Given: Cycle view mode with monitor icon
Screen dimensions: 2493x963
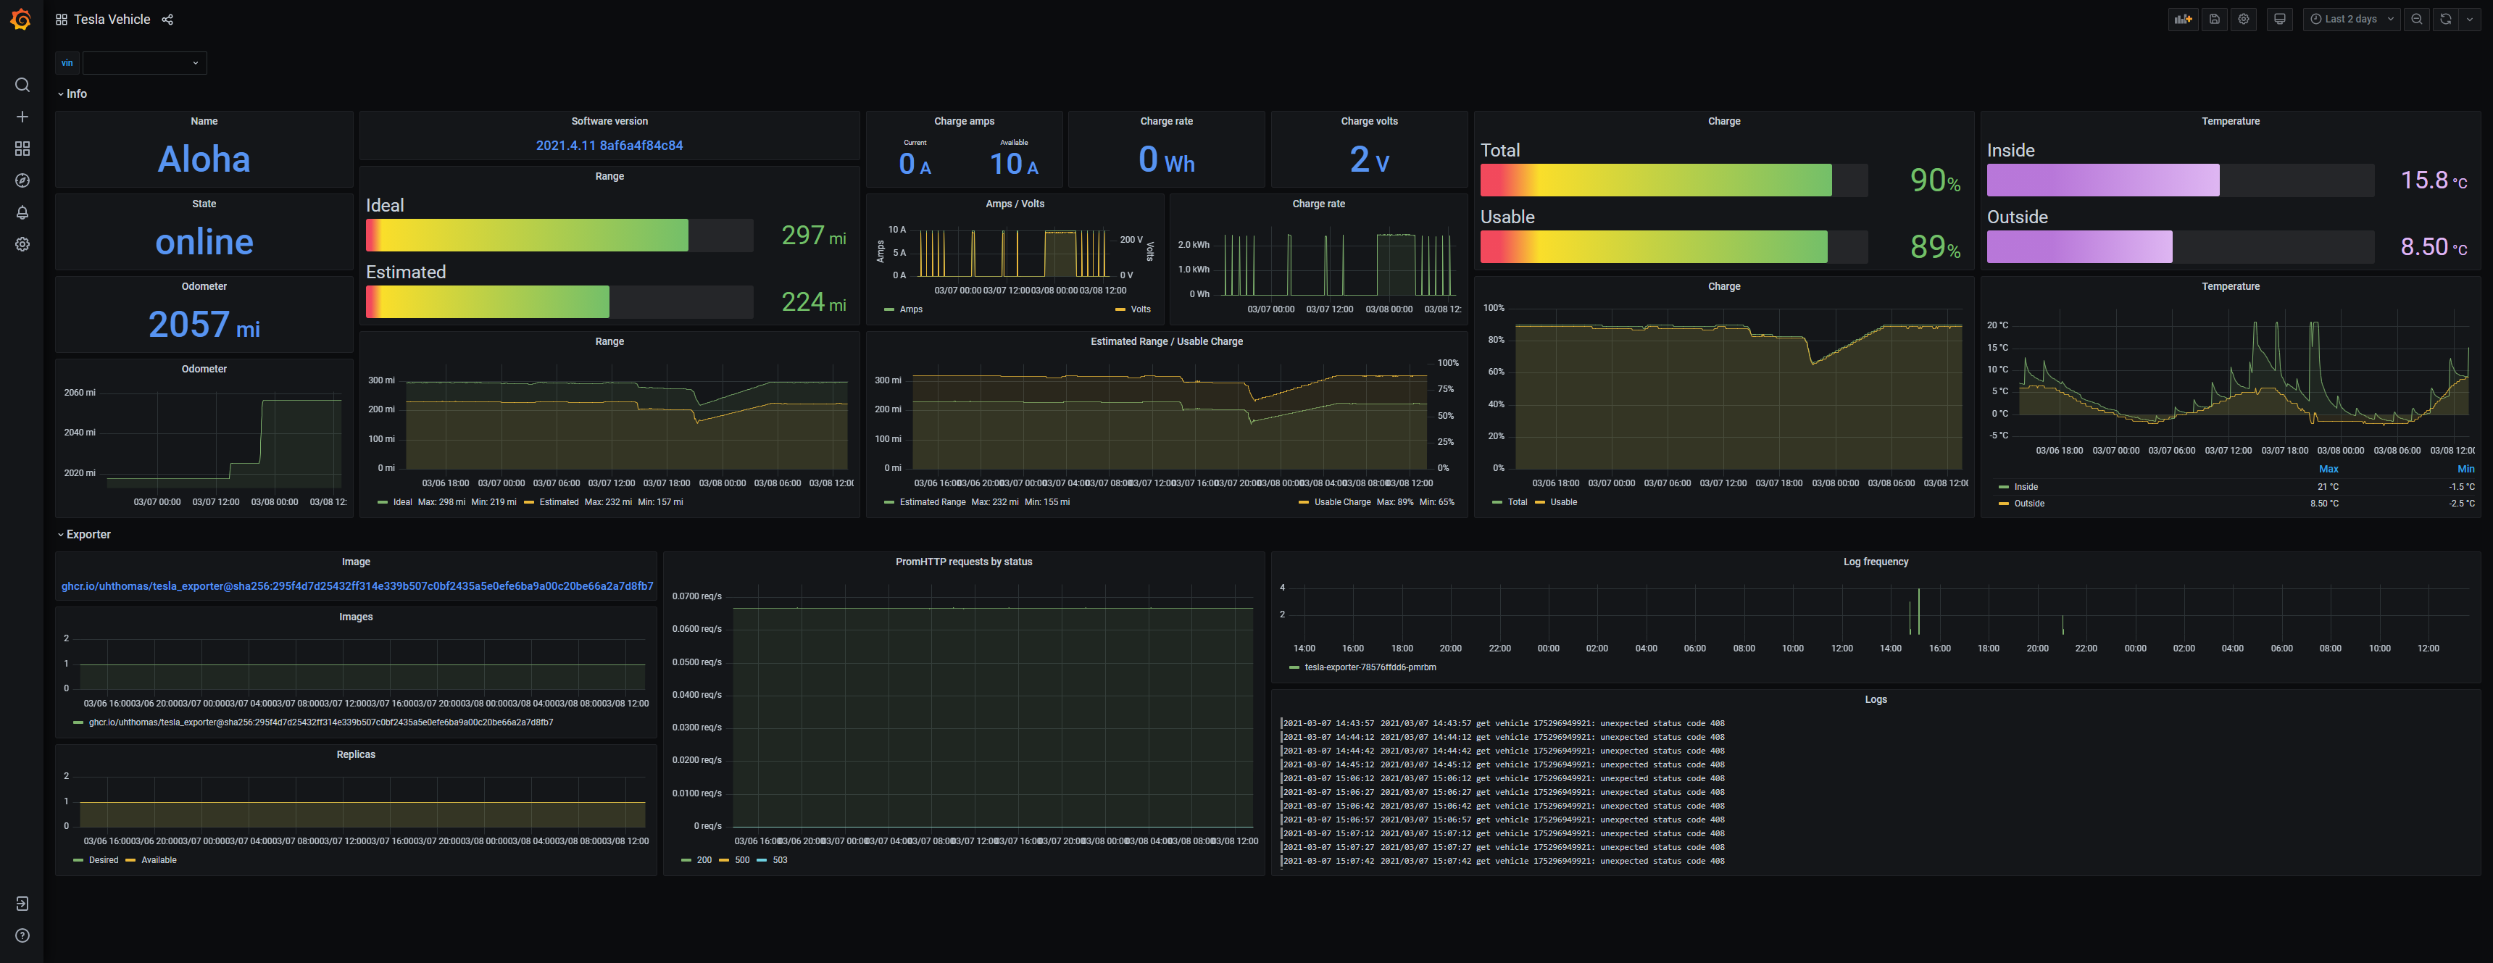Looking at the screenshot, I should click(x=2279, y=20).
